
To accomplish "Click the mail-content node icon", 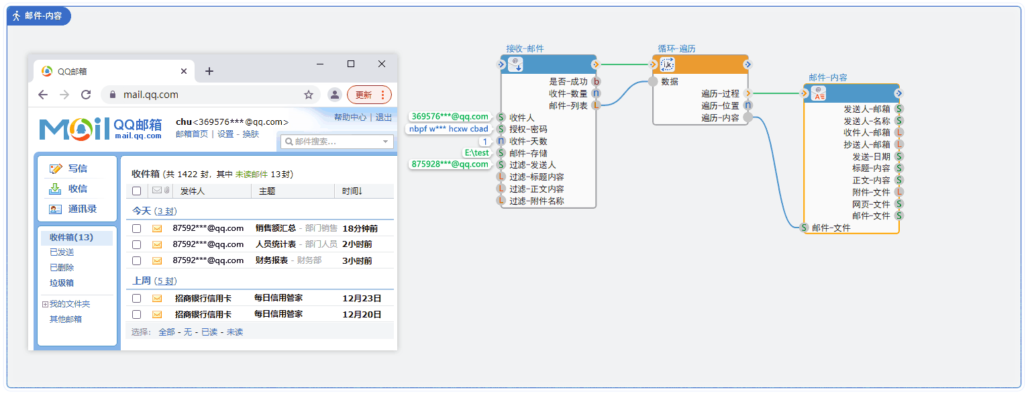I will [818, 93].
